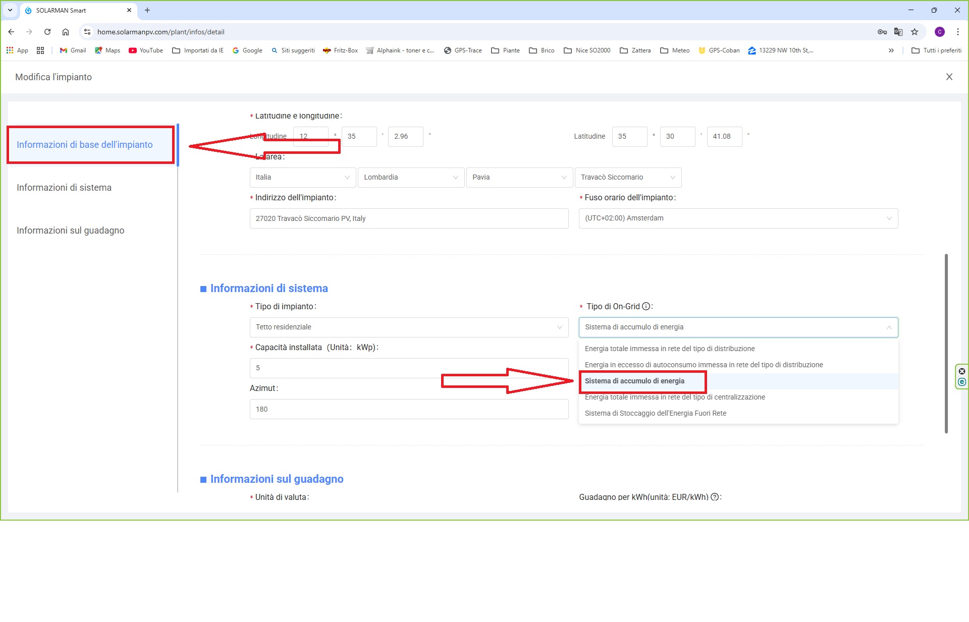Screen dimensions: 969x622
Task: Close the SOLARMAN Smart tab
Action: (x=129, y=10)
